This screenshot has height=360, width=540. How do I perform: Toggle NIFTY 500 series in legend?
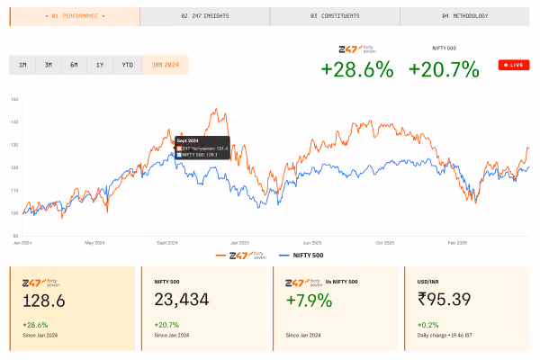coord(301,256)
